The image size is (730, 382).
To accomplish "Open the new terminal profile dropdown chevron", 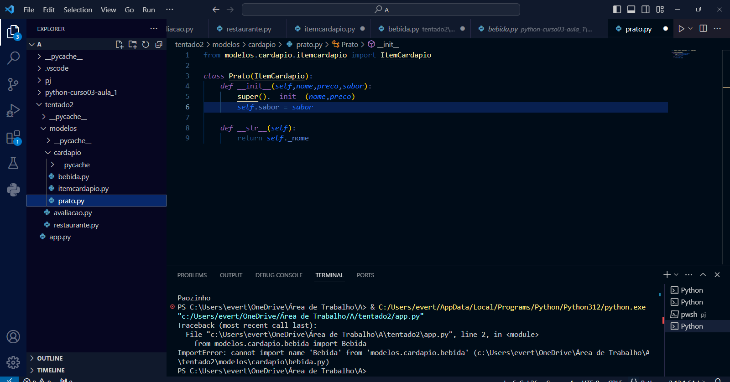I will click(x=676, y=274).
